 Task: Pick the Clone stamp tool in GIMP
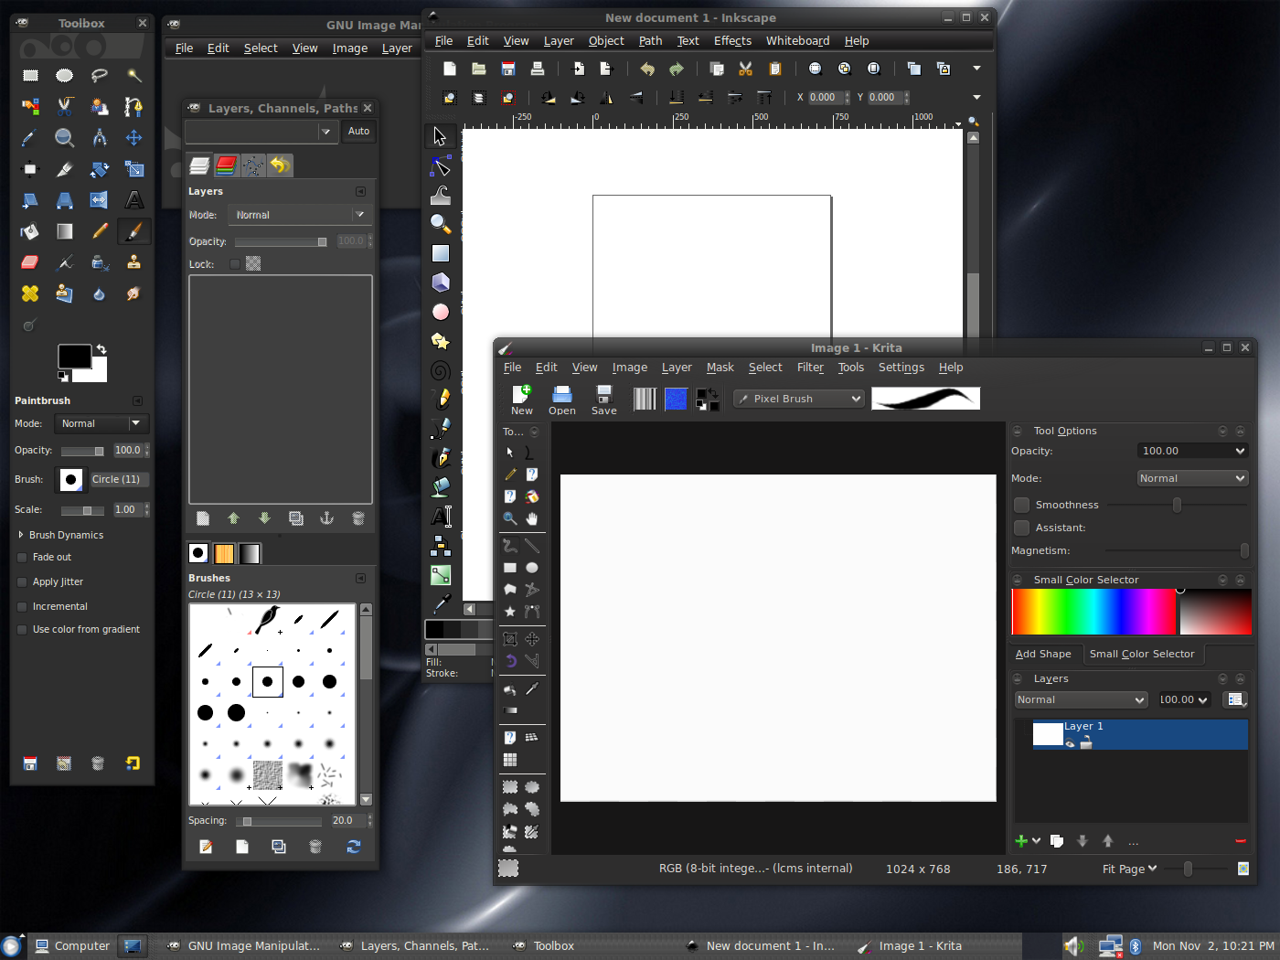(134, 262)
